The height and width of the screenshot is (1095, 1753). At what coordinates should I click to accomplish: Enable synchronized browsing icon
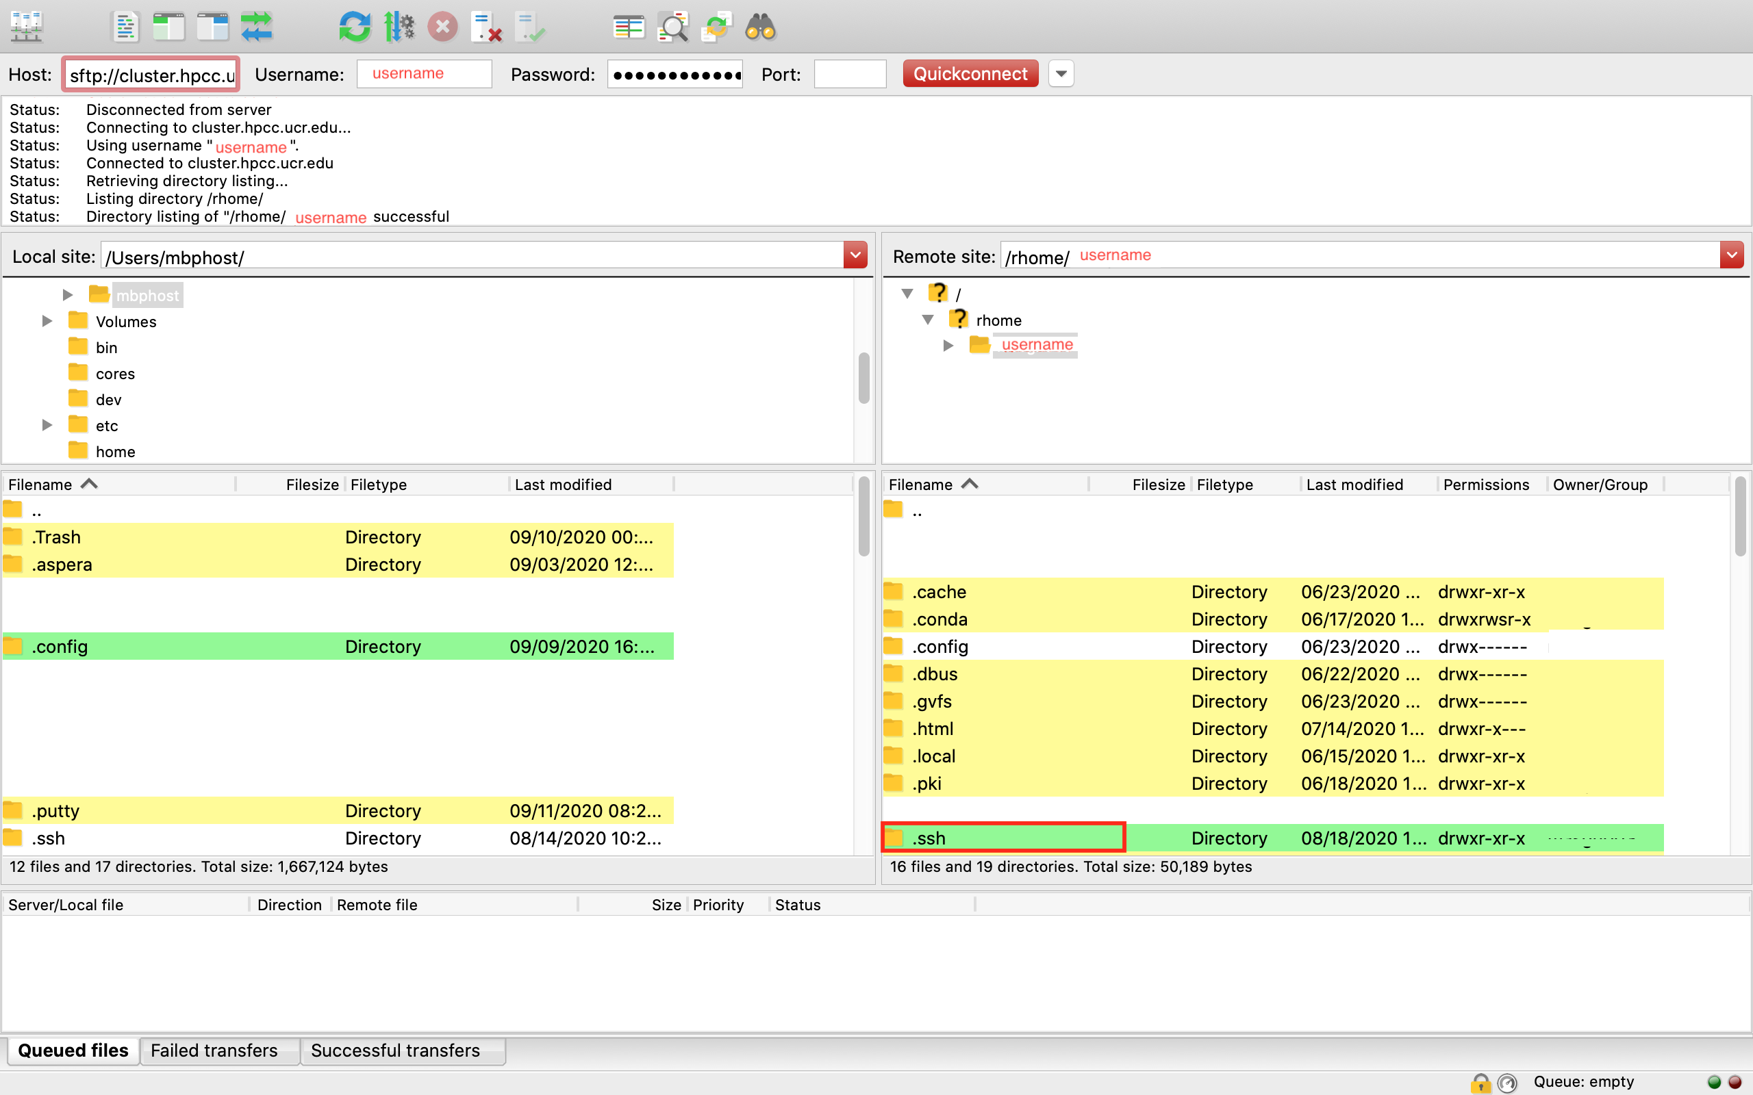point(716,27)
